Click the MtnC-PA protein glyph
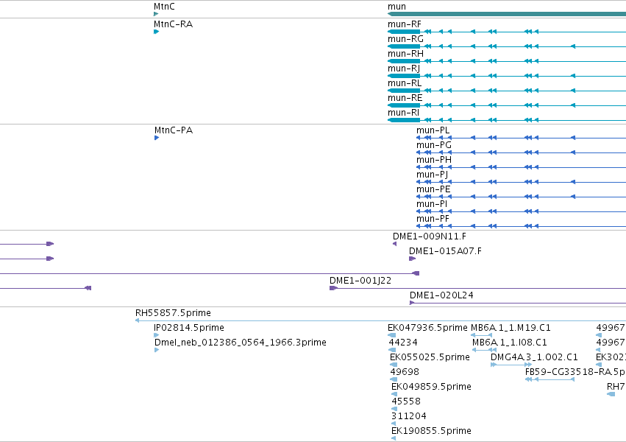The width and height of the screenshot is (626, 442). (x=157, y=138)
